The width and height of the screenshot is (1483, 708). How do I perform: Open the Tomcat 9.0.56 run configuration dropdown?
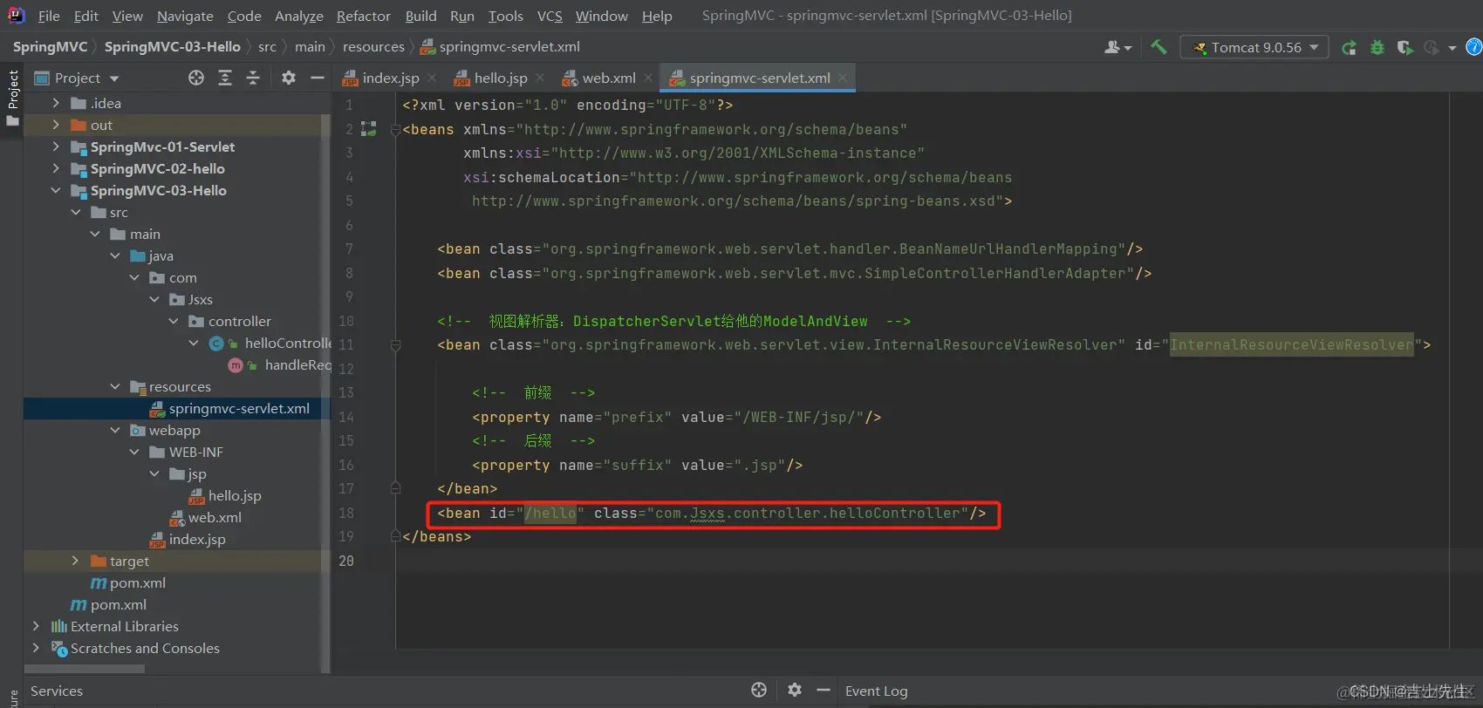point(1254,47)
